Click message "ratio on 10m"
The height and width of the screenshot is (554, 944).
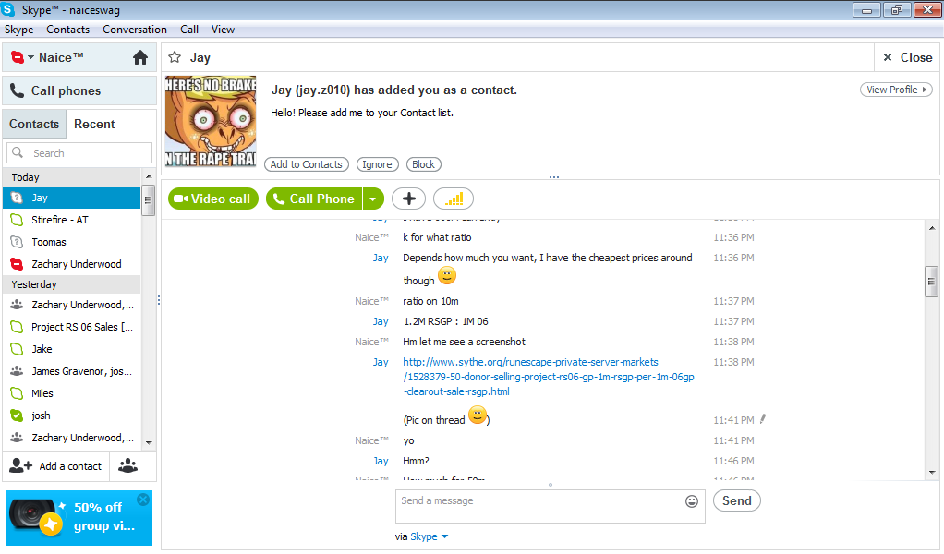430,301
